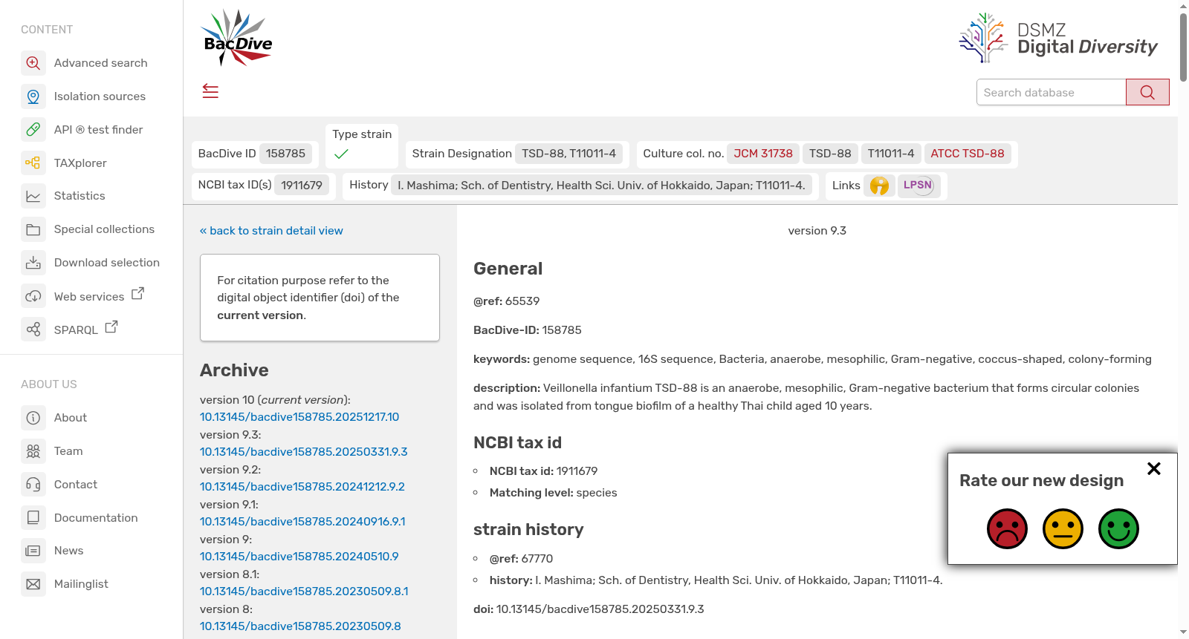The image size is (1189, 639).
Task: Select the Statistics menu item
Action: pos(80,196)
